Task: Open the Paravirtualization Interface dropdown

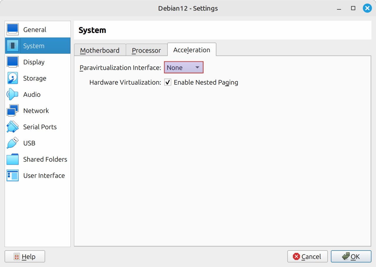Action: tap(184, 68)
